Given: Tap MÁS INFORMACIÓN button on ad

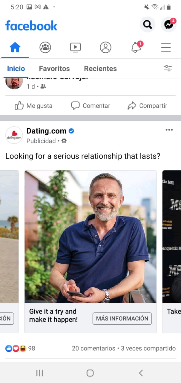Looking at the screenshot, I should coord(122,319).
